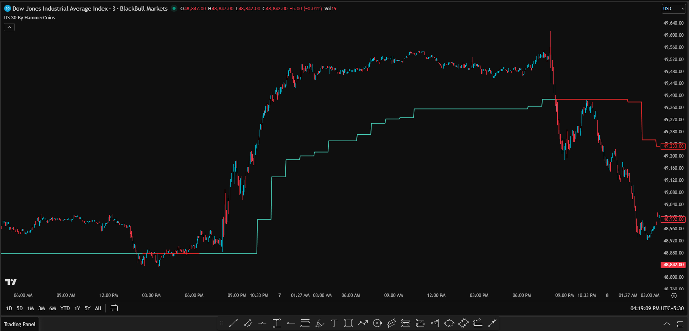This screenshot has height=331, width=689.
Task: Select the Highlighter brush tool
Action: point(320,323)
